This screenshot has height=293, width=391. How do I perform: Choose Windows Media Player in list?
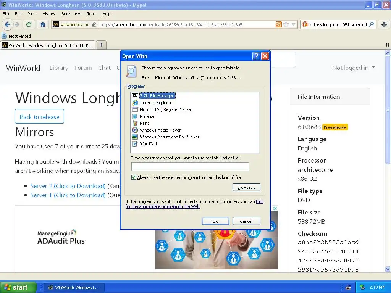coord(156,130)
